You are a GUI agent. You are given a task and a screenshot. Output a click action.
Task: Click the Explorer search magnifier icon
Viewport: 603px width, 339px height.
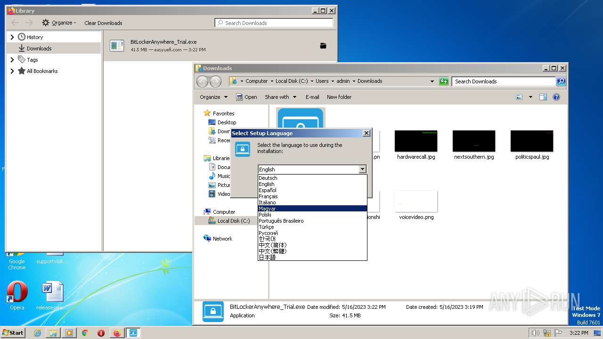point(561,81)
